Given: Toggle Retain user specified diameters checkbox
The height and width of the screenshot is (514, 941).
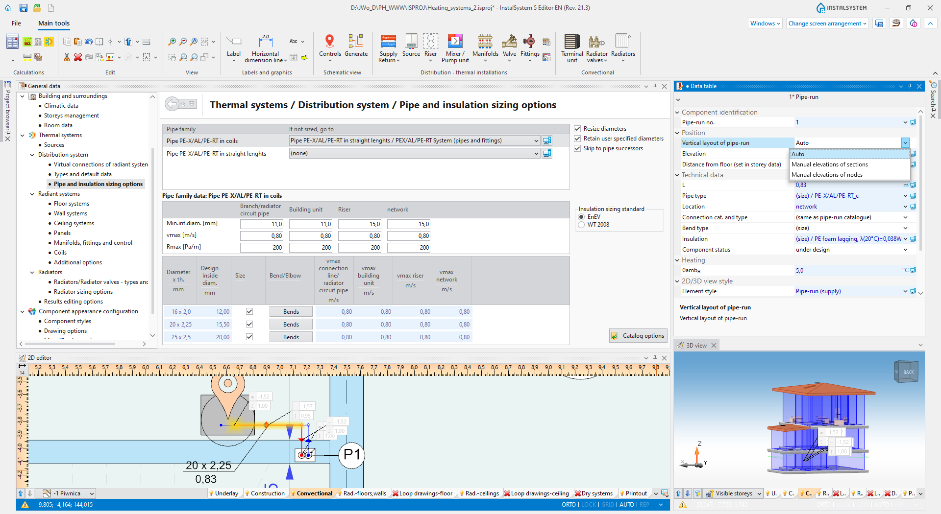Looking at the screenshot, I should coord(577,139).
